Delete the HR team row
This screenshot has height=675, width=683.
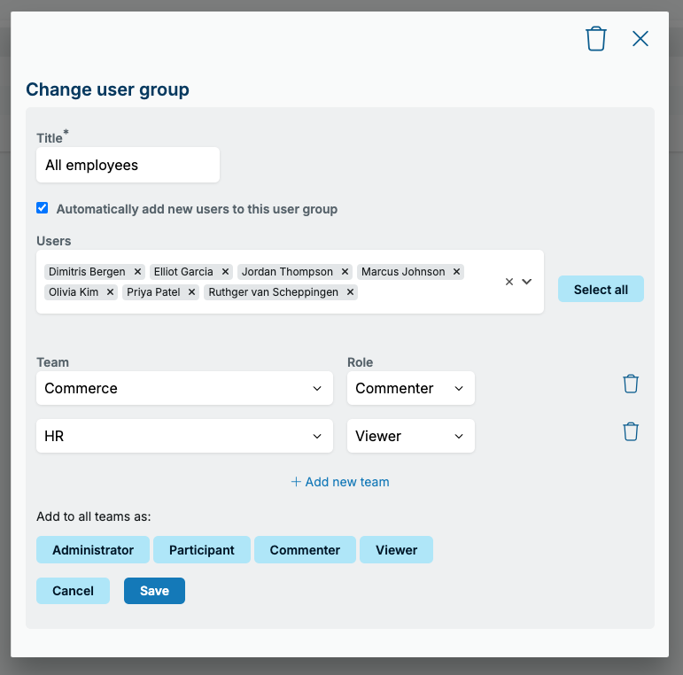(631, 431)
